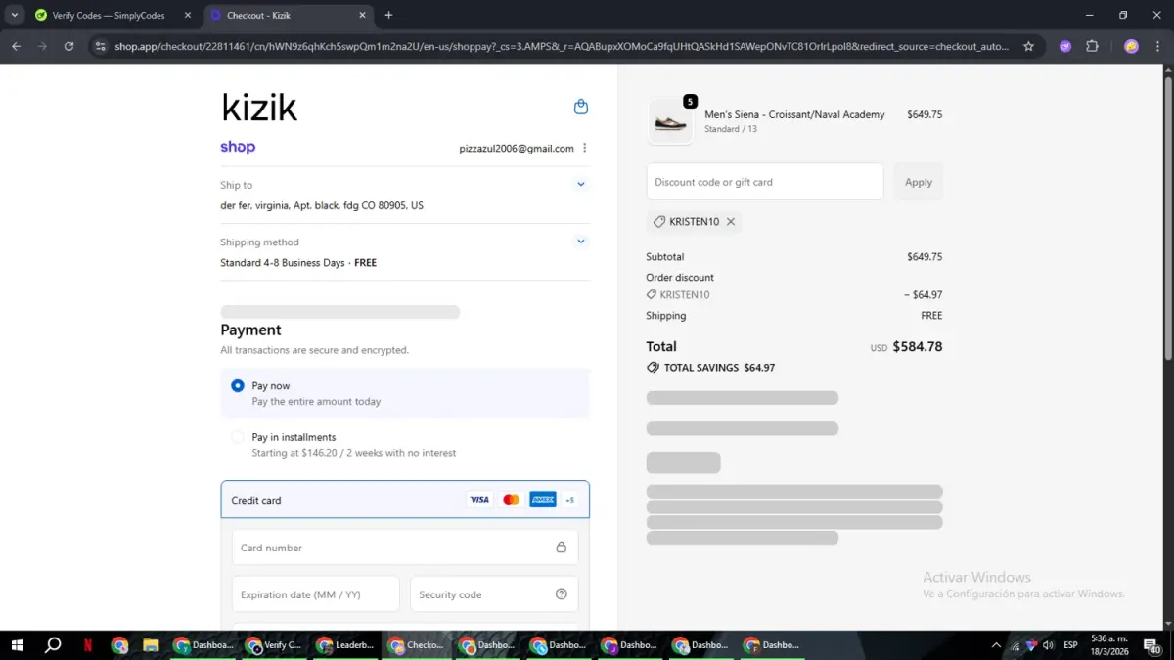1174x660 pixels.
Task: Show hidden system tray icons
Action: point(996,645)
